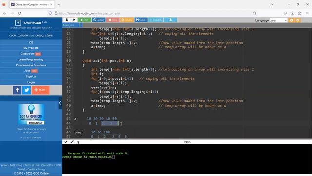Viewport: 312px width, 176px height.
Task: Open the three-dot menu beside Main.java
Action: click(80, 25)
